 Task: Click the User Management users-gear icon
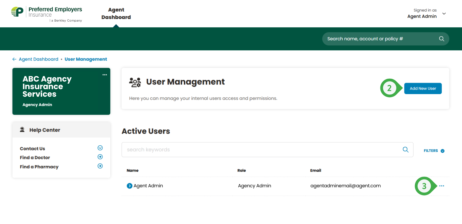pos(135,82)
